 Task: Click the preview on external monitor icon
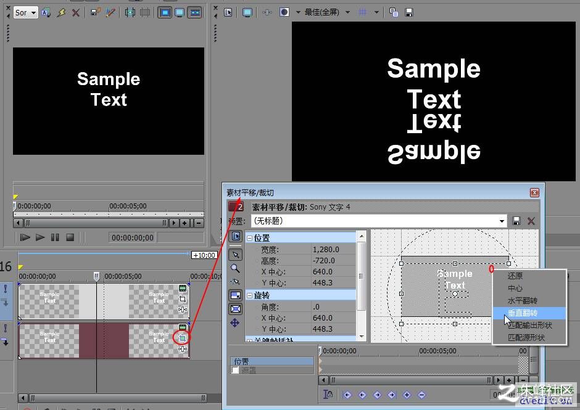(247, 12)
